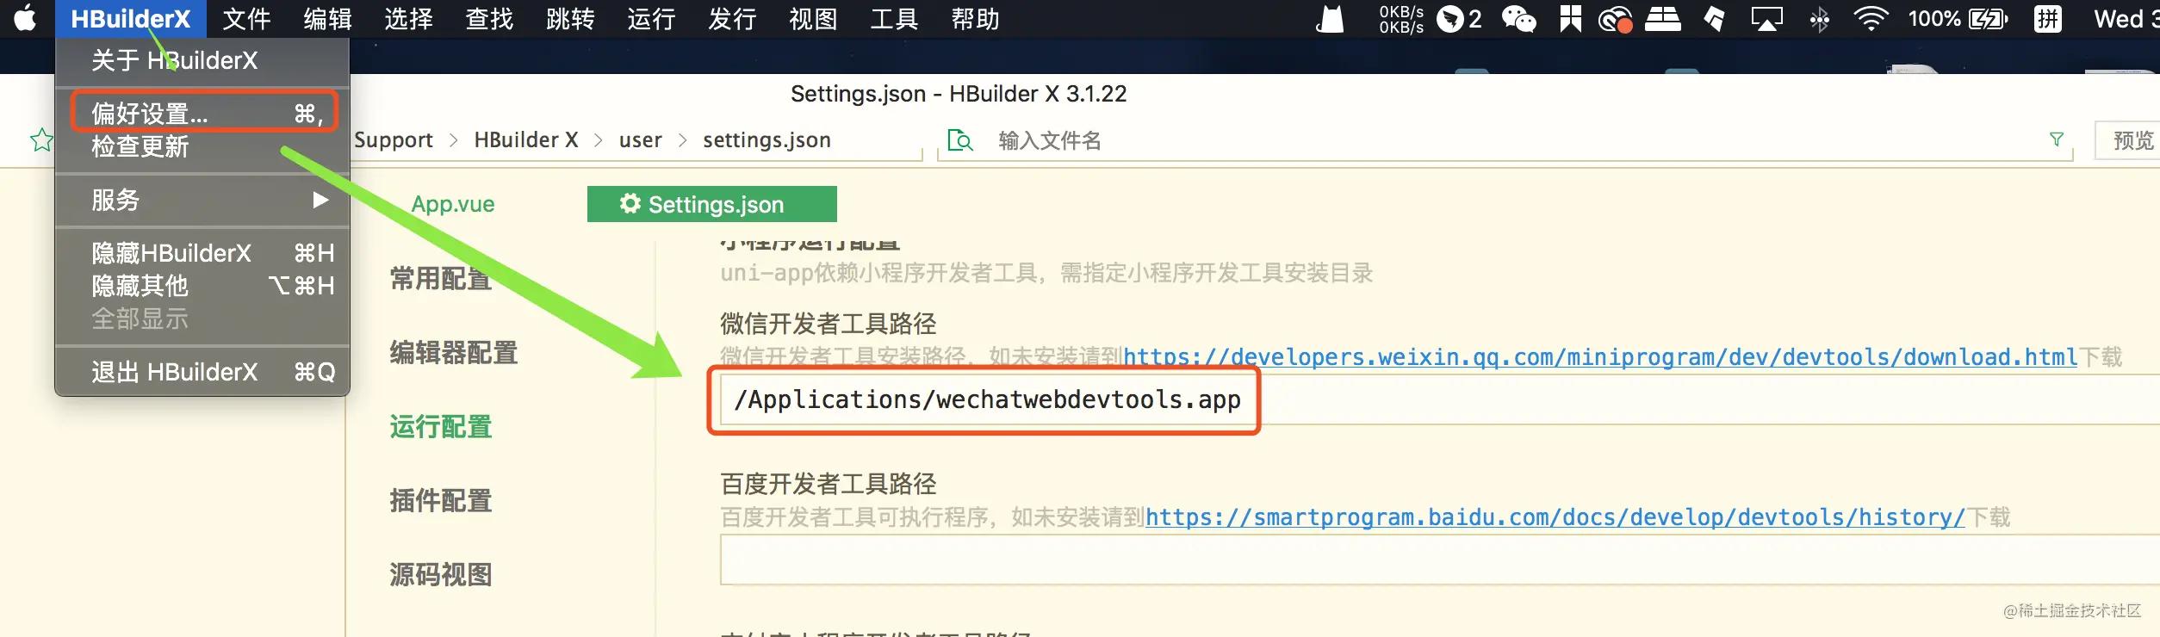
Task: Open the 帮助 menu
Action: click(x=975, y=19)
